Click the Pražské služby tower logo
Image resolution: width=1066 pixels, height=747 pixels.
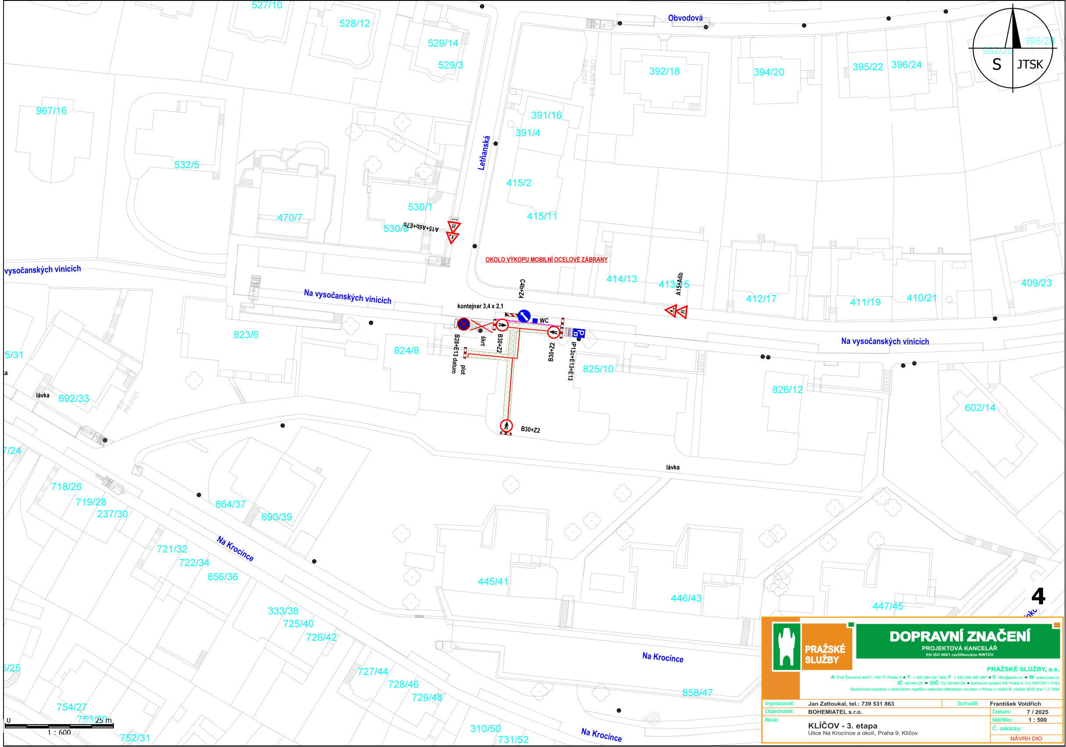786,647
